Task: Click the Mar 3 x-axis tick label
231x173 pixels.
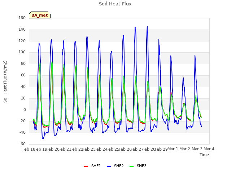Action: pyautogui.click(x=197, y=149)
